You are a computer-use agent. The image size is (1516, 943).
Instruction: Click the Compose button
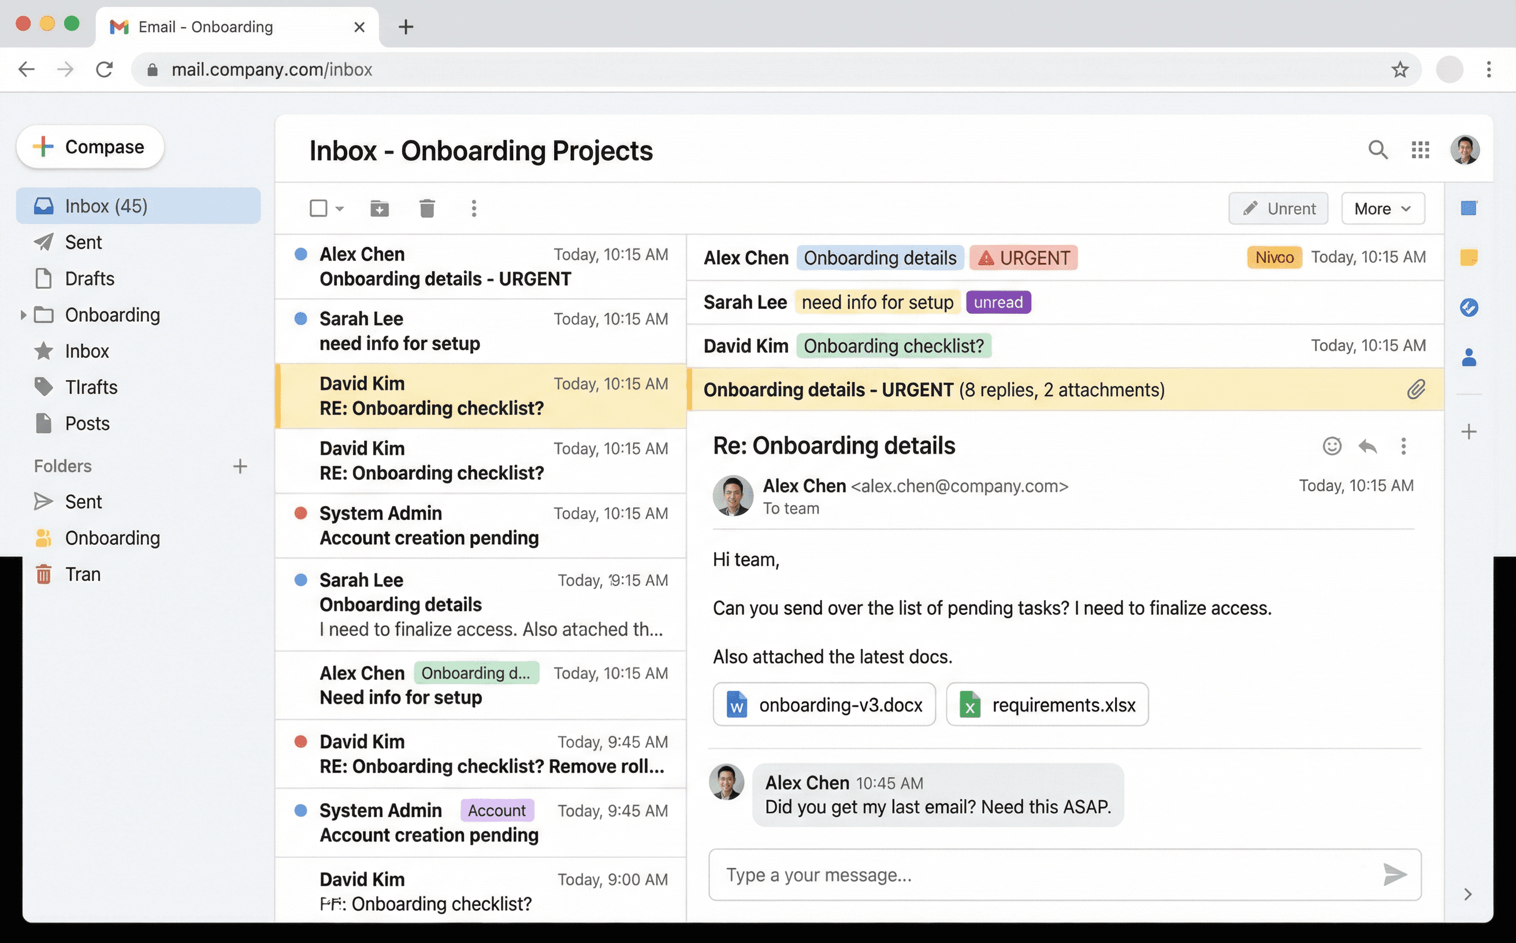pyautogui.click(x=90, y=147)
